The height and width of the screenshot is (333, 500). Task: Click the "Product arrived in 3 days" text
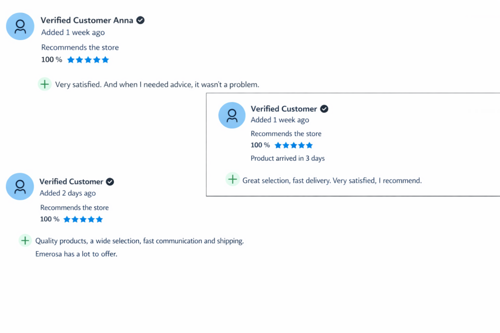point(287,158)
